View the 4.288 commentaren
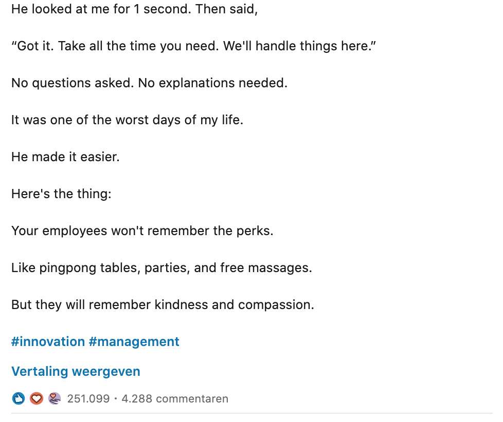The height and width of the screenshot is (422, 503). pos(175,399)
